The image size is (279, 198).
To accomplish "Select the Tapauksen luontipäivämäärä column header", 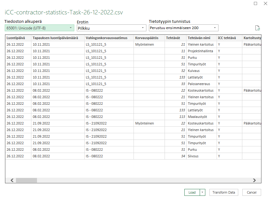I will click(57, 38).
